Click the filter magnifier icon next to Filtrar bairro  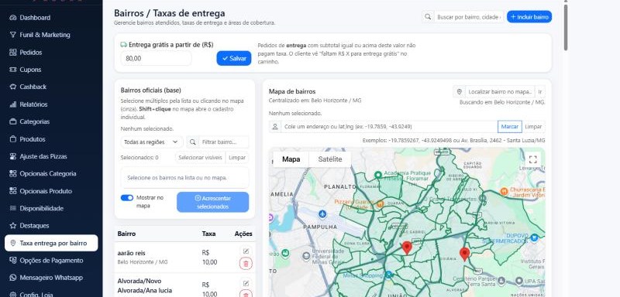(192, 142)
